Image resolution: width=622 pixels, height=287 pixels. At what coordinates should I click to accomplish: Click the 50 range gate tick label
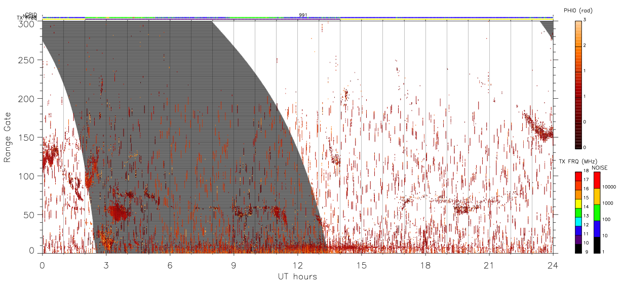29,215
